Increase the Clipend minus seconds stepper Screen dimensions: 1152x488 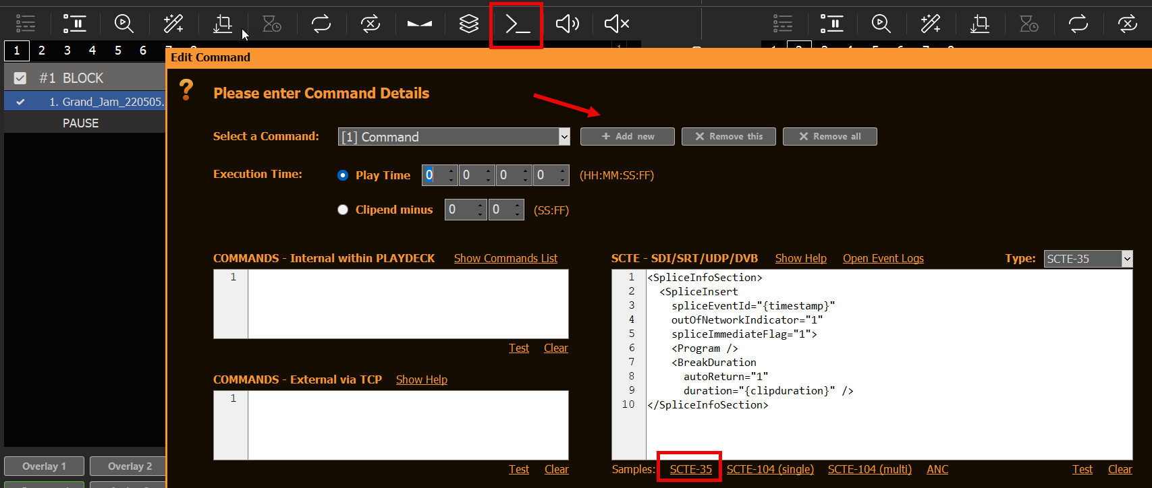coord(481,205)
